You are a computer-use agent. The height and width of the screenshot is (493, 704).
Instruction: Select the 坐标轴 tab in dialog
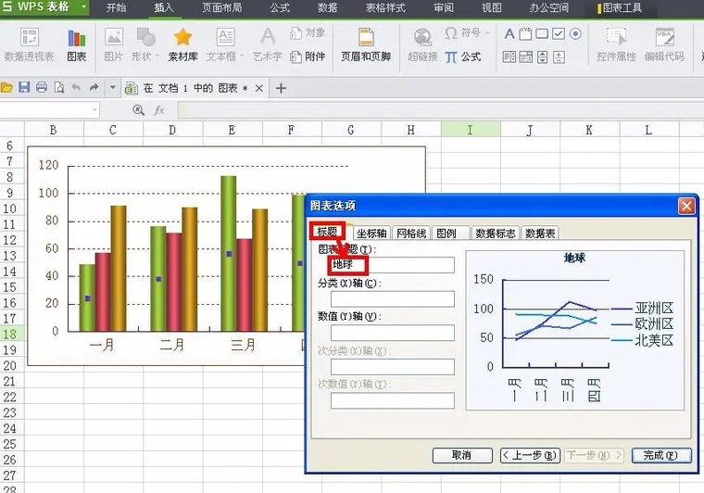click(371, 233)
